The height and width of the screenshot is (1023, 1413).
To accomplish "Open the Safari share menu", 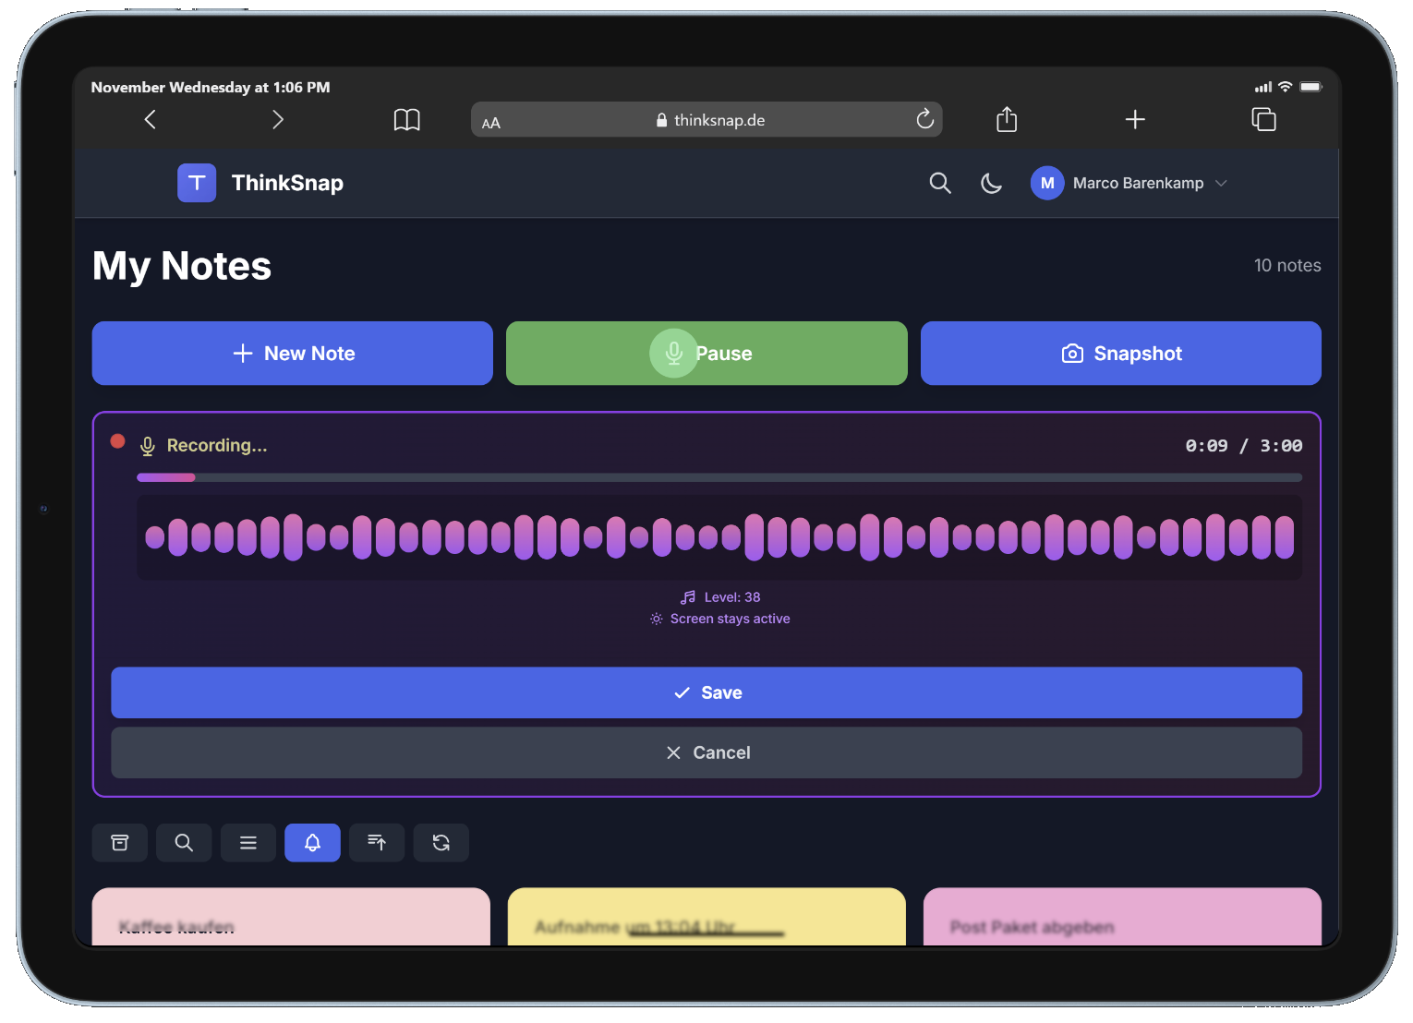I will coord(1006,119).
